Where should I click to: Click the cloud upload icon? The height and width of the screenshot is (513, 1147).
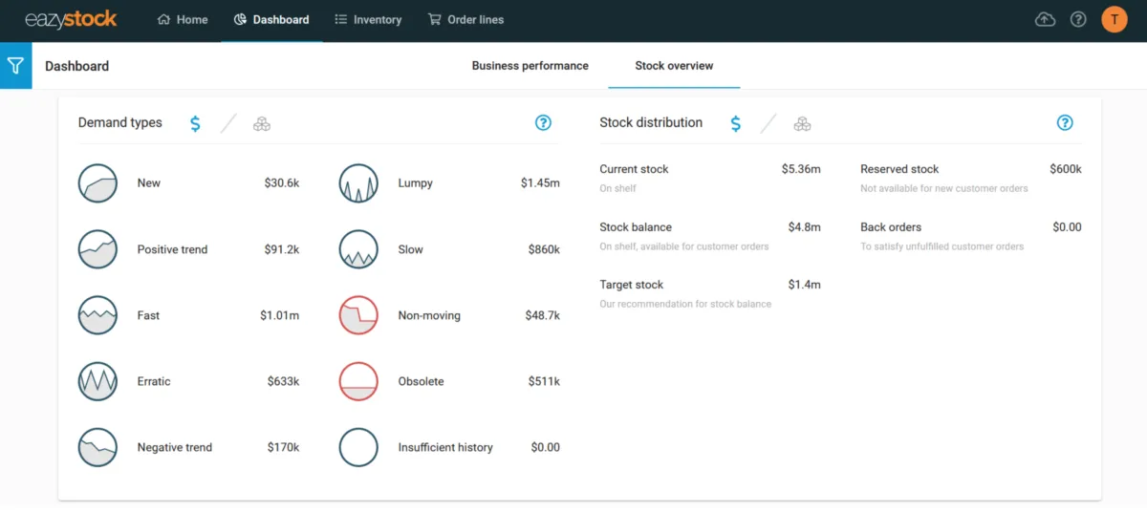click(x=1046, y=19)
